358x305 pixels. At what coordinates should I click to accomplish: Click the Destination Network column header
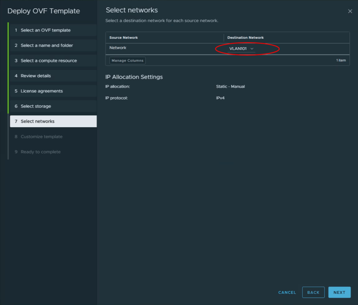(245, 38)
